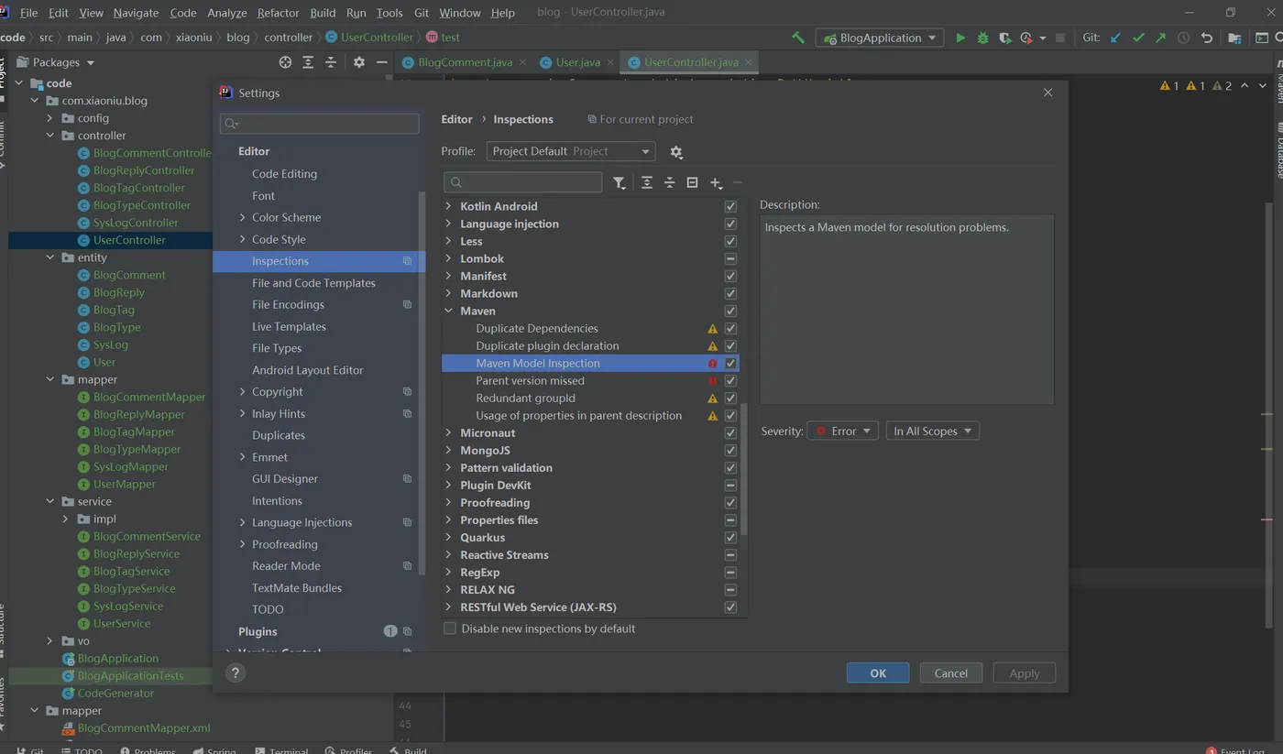Expand all nodes in Packages panel
The height and width of the screenshot is (754, 1283).
tap(308, 62)
